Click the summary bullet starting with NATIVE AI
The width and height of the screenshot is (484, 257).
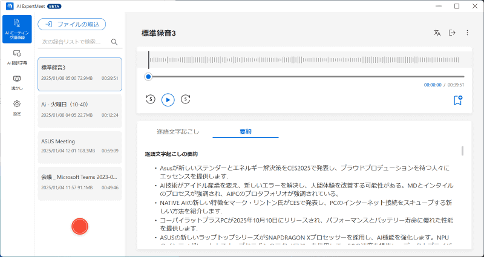click(x=306, y=207)
